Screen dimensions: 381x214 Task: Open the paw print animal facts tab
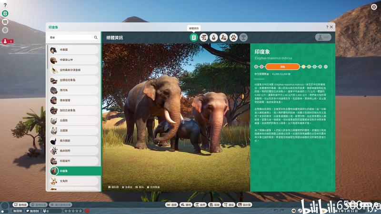(233, 38)
